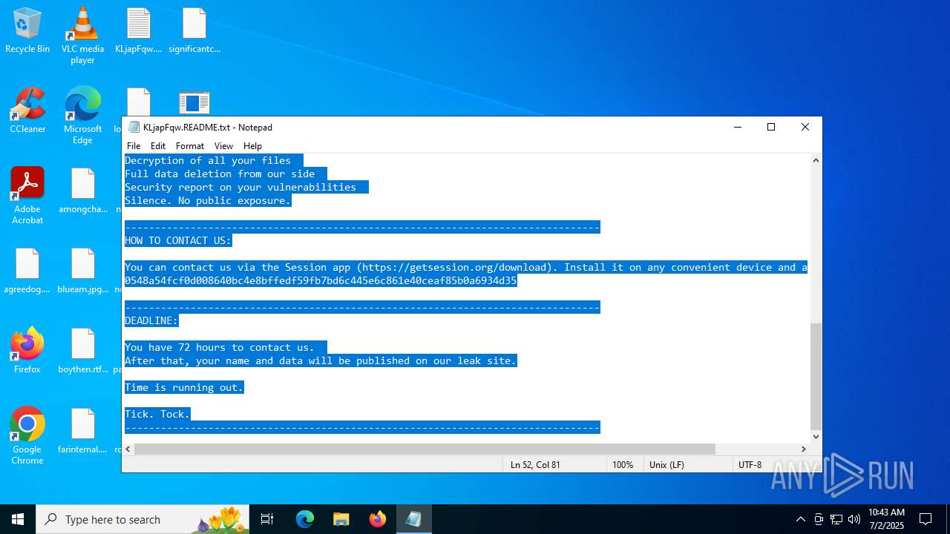Launch Adobe Acrobat desktop shortcut

point(27,195)
